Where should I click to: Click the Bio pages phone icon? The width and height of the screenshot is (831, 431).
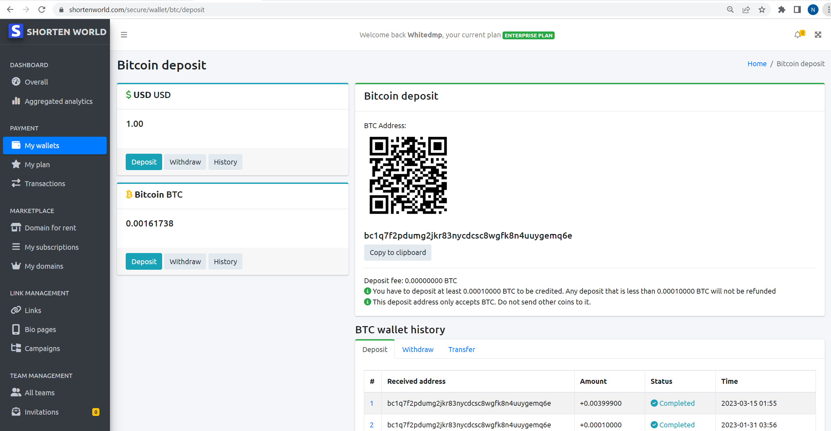click(x=16, y=329)
